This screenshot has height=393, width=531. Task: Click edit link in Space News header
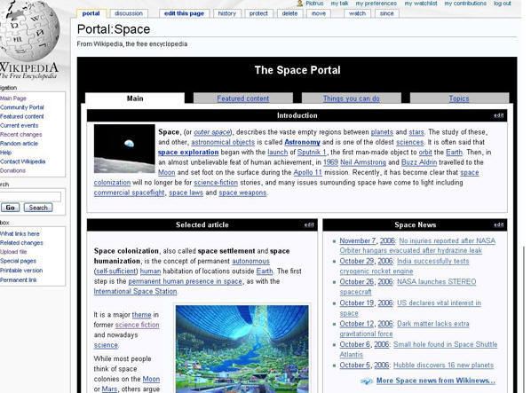pos(498,224)
